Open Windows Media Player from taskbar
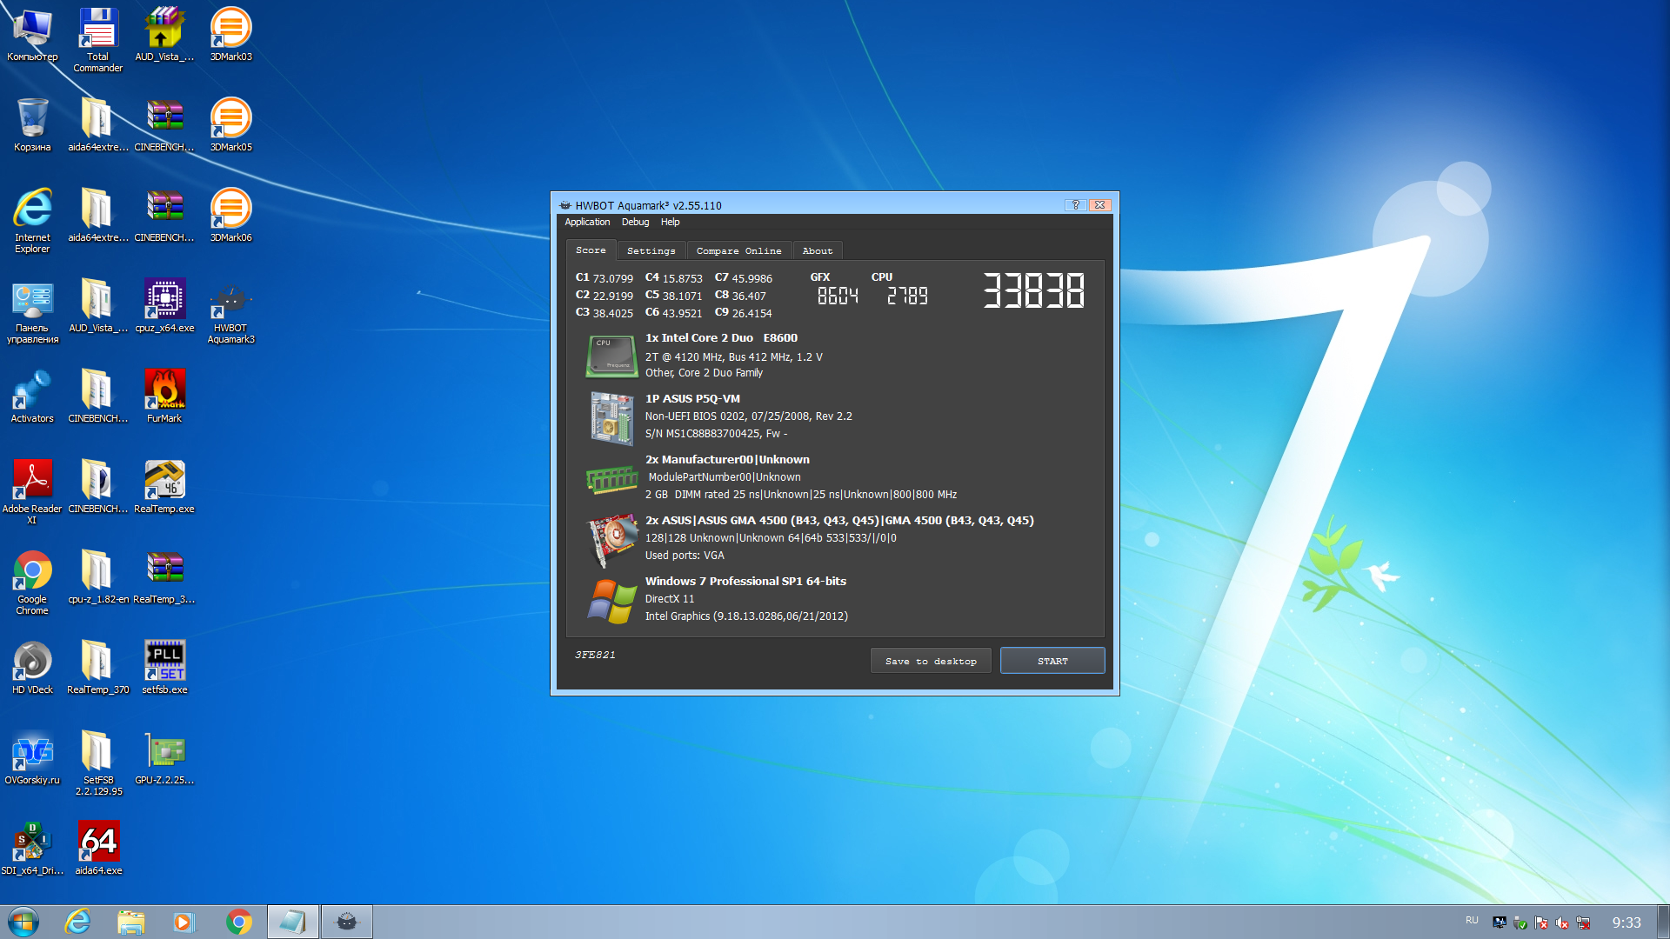 tap(184, 922)
